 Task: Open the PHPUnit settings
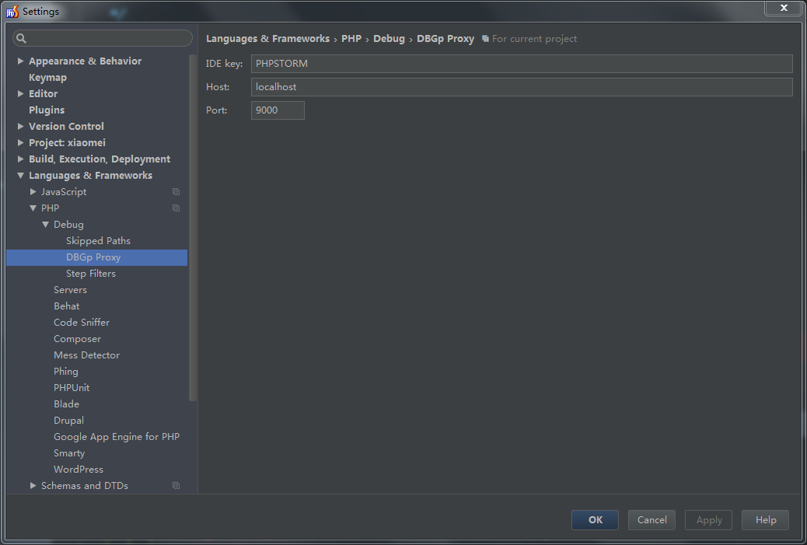[72, 388]
